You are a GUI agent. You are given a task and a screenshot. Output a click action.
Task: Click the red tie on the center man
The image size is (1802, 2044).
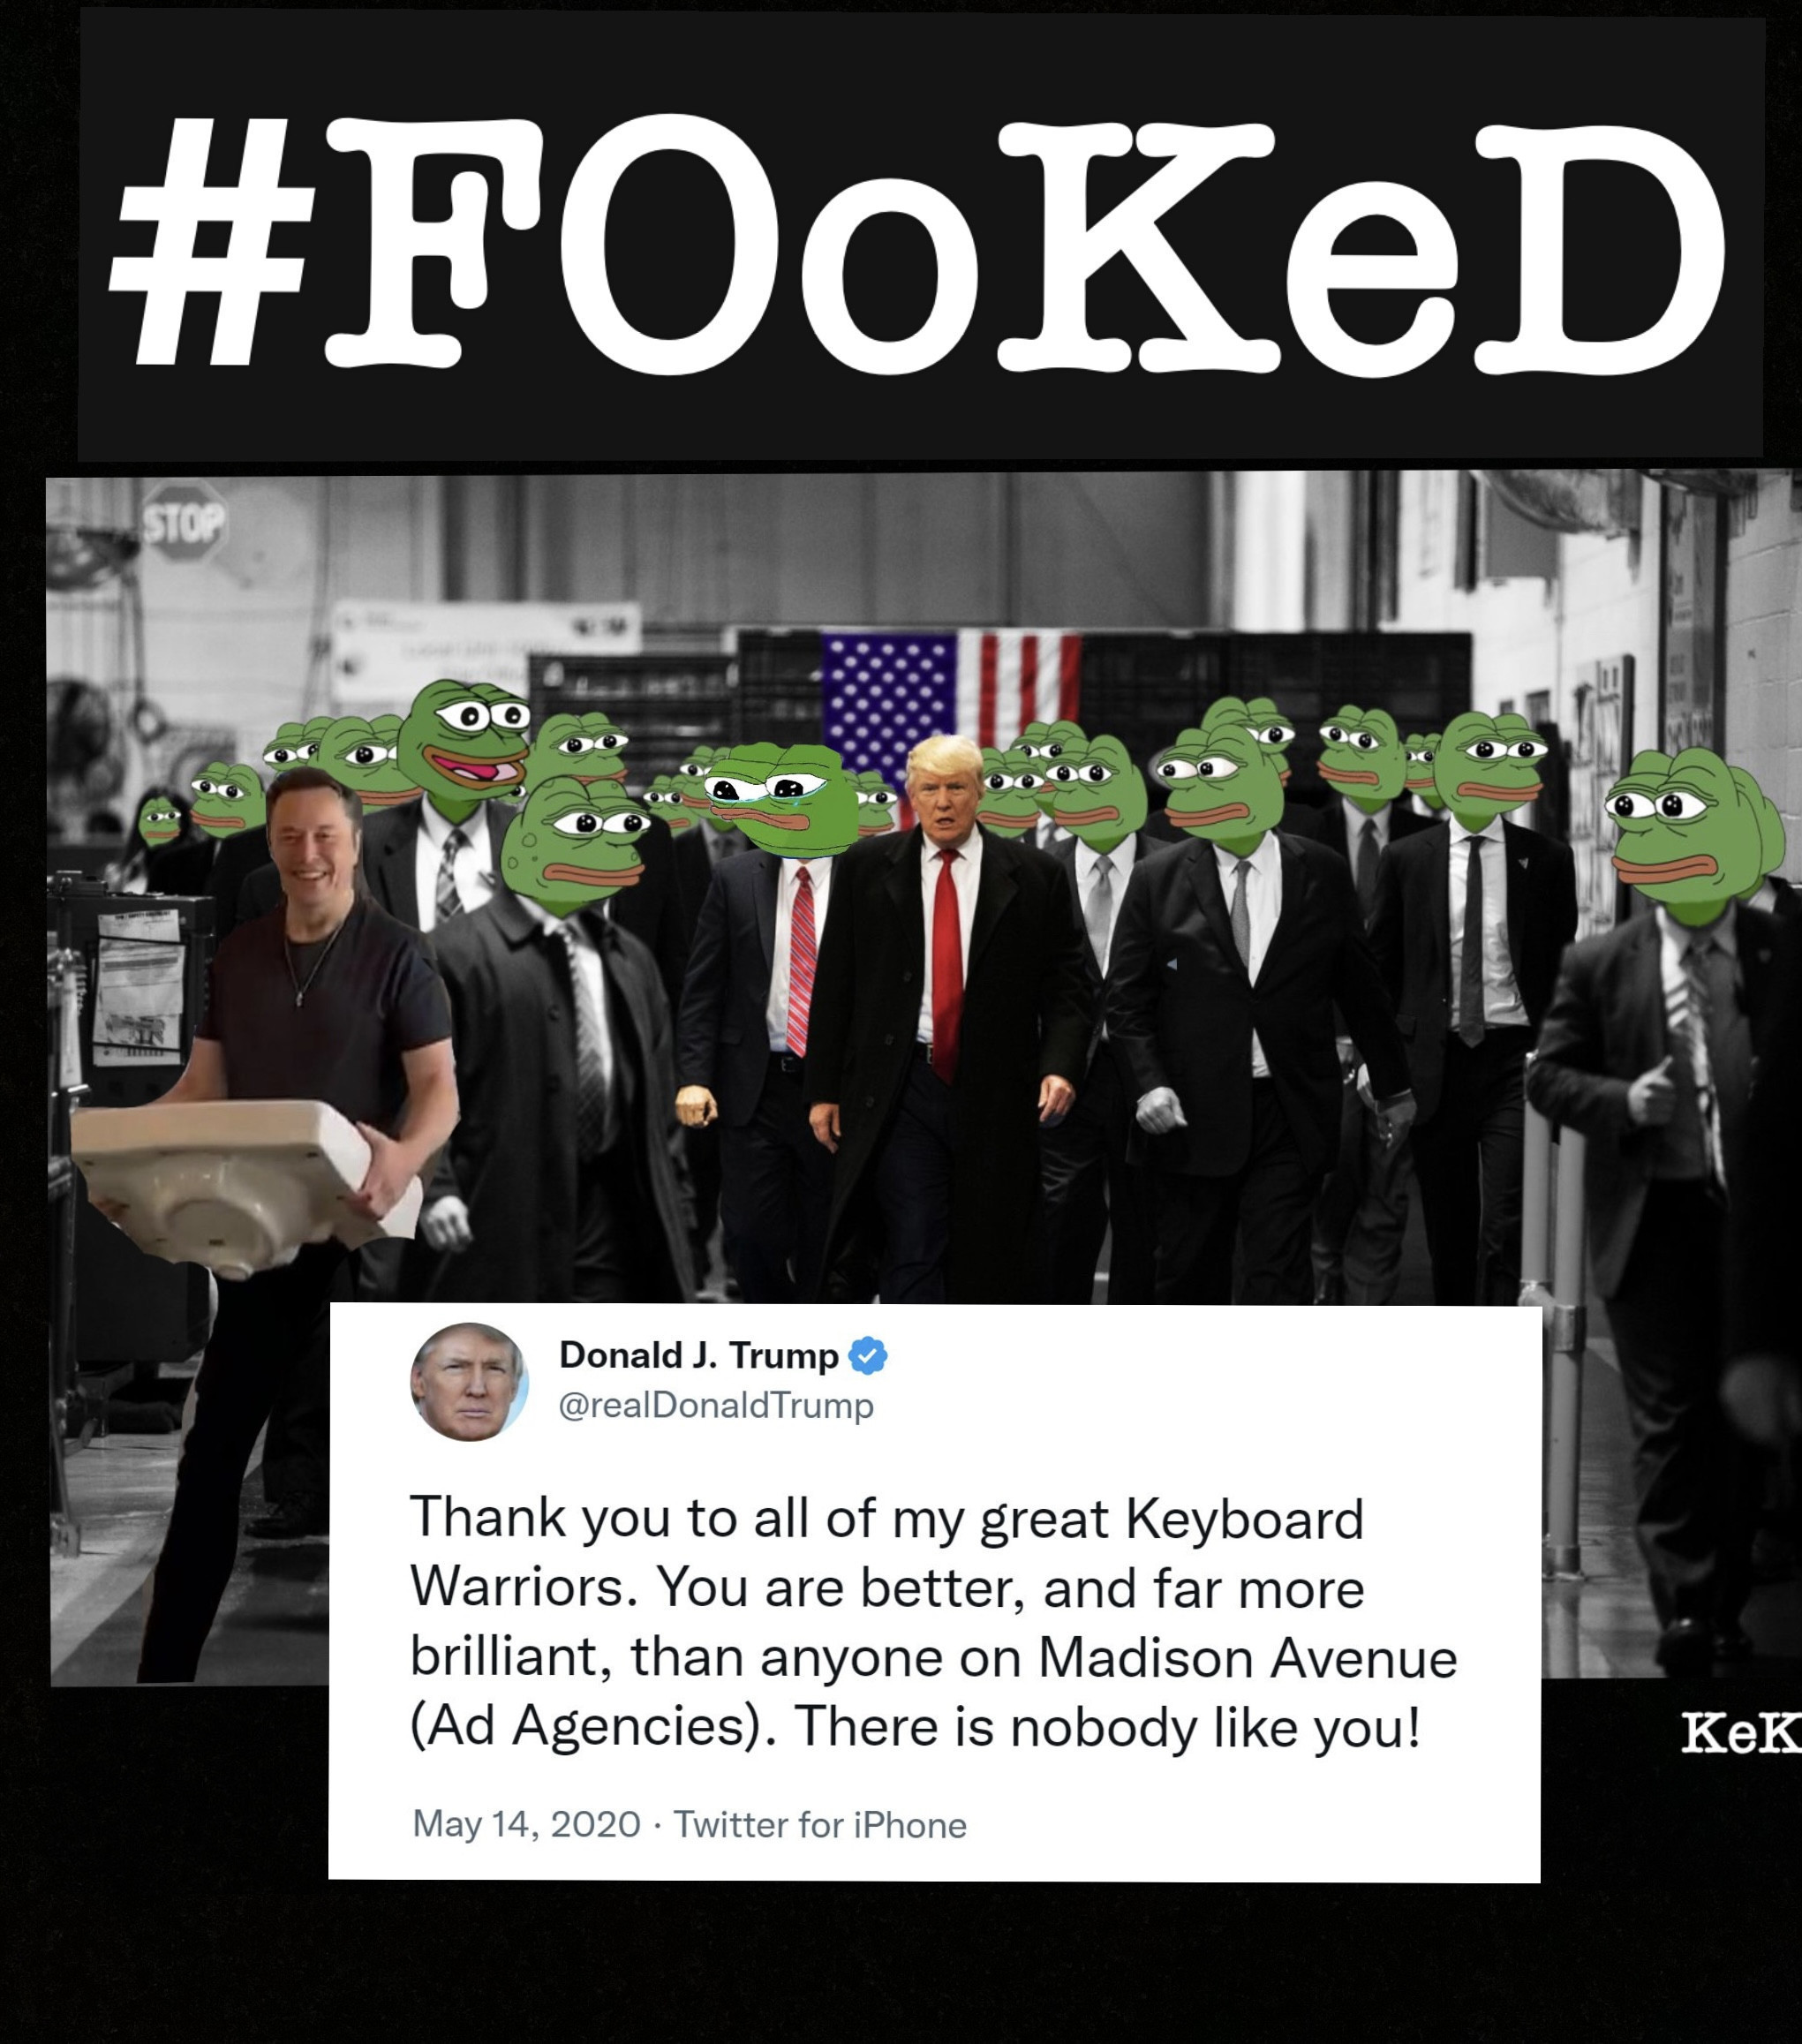[x=946, y=965]
